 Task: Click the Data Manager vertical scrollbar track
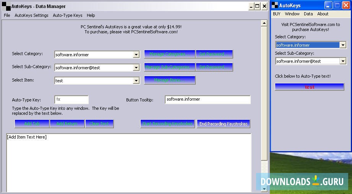click(x=264, y=173)
